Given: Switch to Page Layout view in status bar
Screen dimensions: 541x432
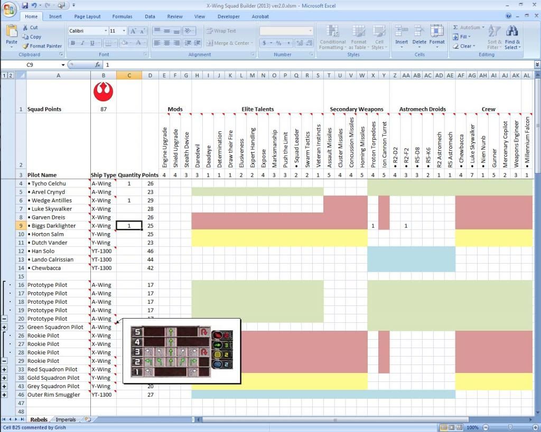Looking at the screenshot, I should pyautogui.click(x=452, y=427).
